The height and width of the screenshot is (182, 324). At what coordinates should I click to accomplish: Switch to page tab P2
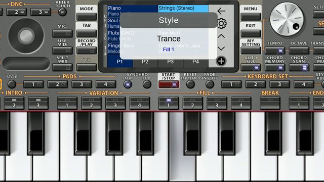(x=145, y=62)
